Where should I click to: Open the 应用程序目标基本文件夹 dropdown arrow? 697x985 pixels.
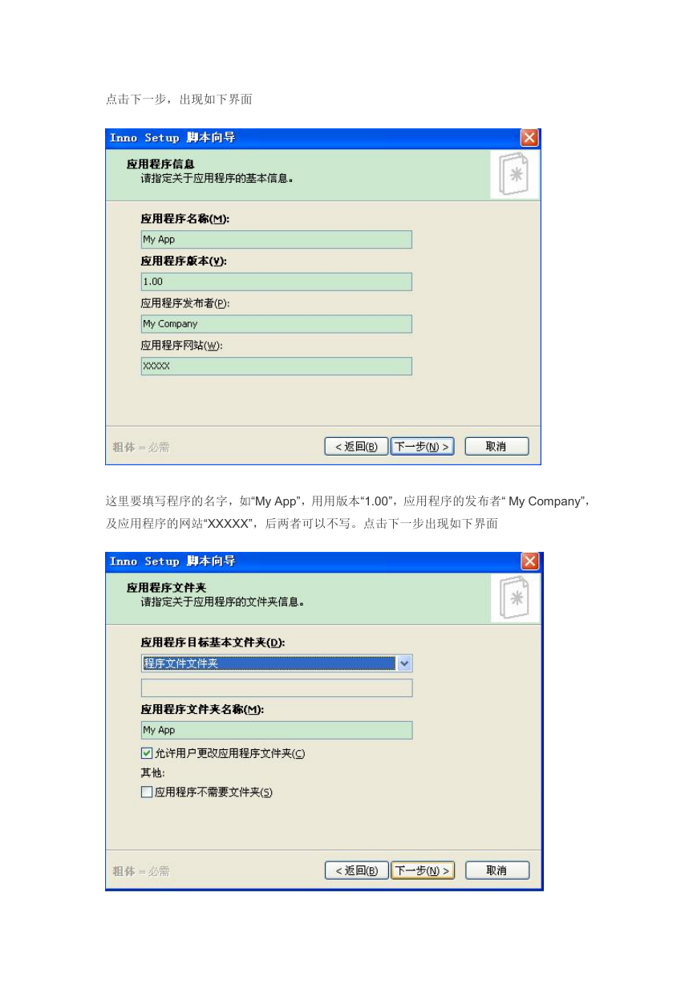(404, 663)
